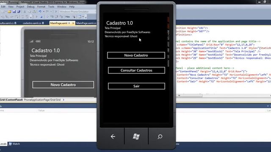Screen dimensions: 271x152
Task: Click the Open File folder icon
Action: click(9, 11)
